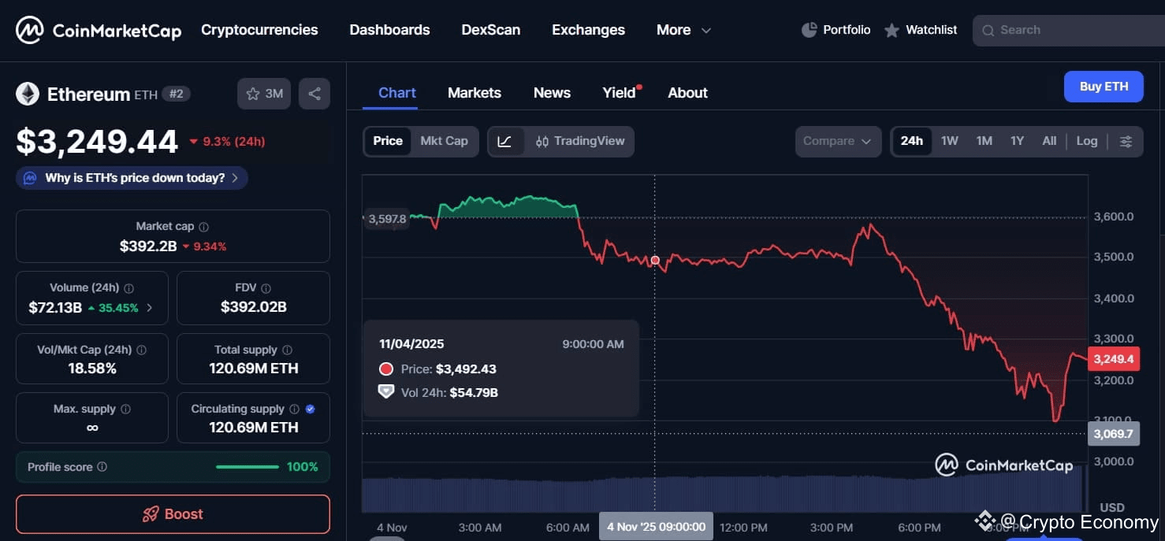The height and width of the screenshot is (541, 1165).
Task: Switch chart to Mkt Cap view
Action: click(x=444, y=141)
